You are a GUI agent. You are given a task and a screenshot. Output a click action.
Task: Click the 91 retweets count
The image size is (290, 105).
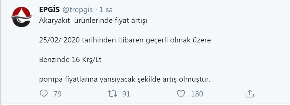click(x=126, y=94)
